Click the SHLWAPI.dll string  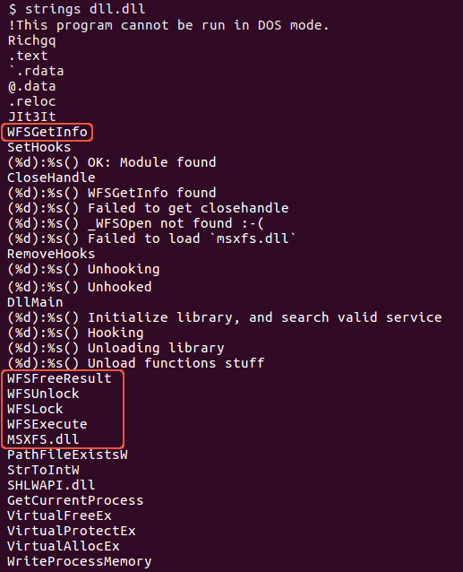[x=51, y=485]
